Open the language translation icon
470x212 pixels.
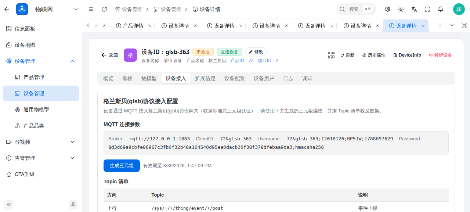(x=414, y=9)
